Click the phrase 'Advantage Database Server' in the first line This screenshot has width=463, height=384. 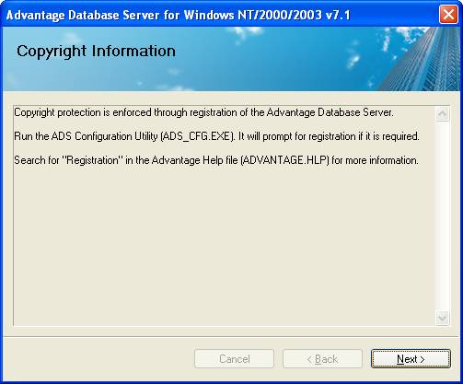(x=330, y=112)
